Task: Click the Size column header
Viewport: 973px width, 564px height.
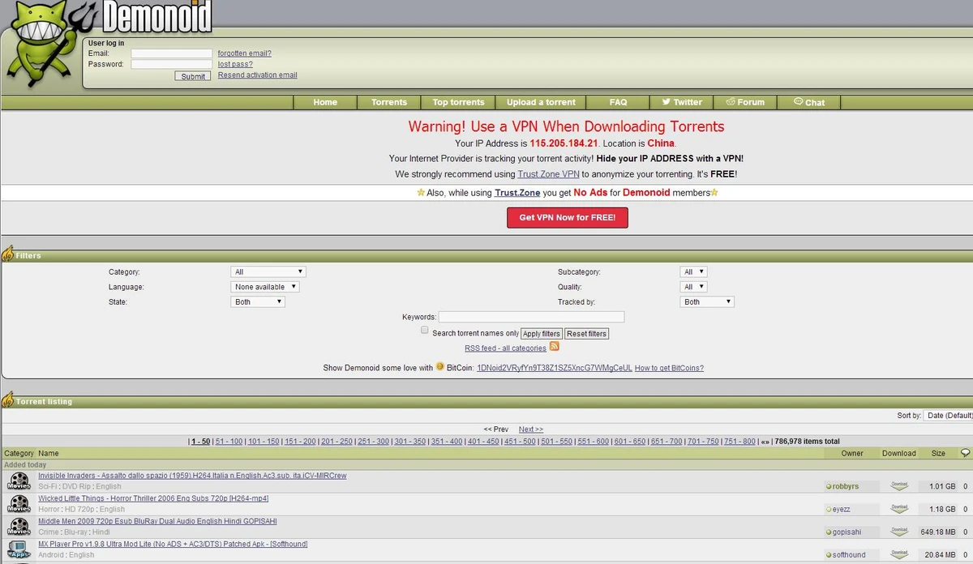Action: (938, 453)
